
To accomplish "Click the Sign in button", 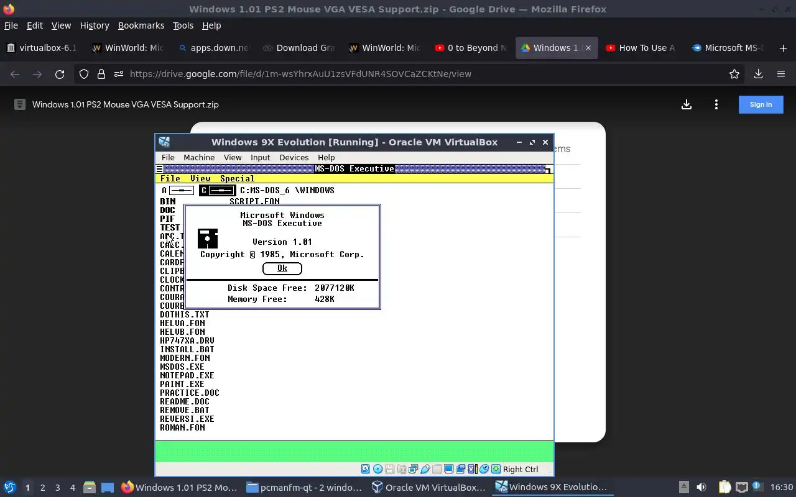I will 761,104.
